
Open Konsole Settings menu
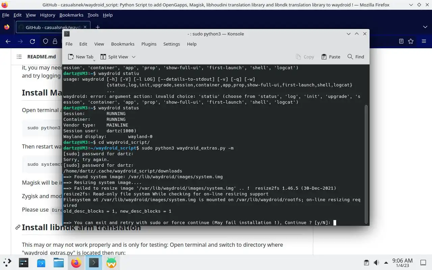171,44
